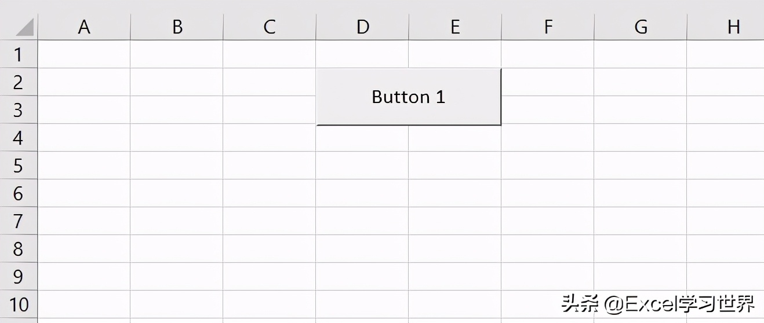Select column A header
Viewport: 764px width, 323px height.
pos(84,27)
